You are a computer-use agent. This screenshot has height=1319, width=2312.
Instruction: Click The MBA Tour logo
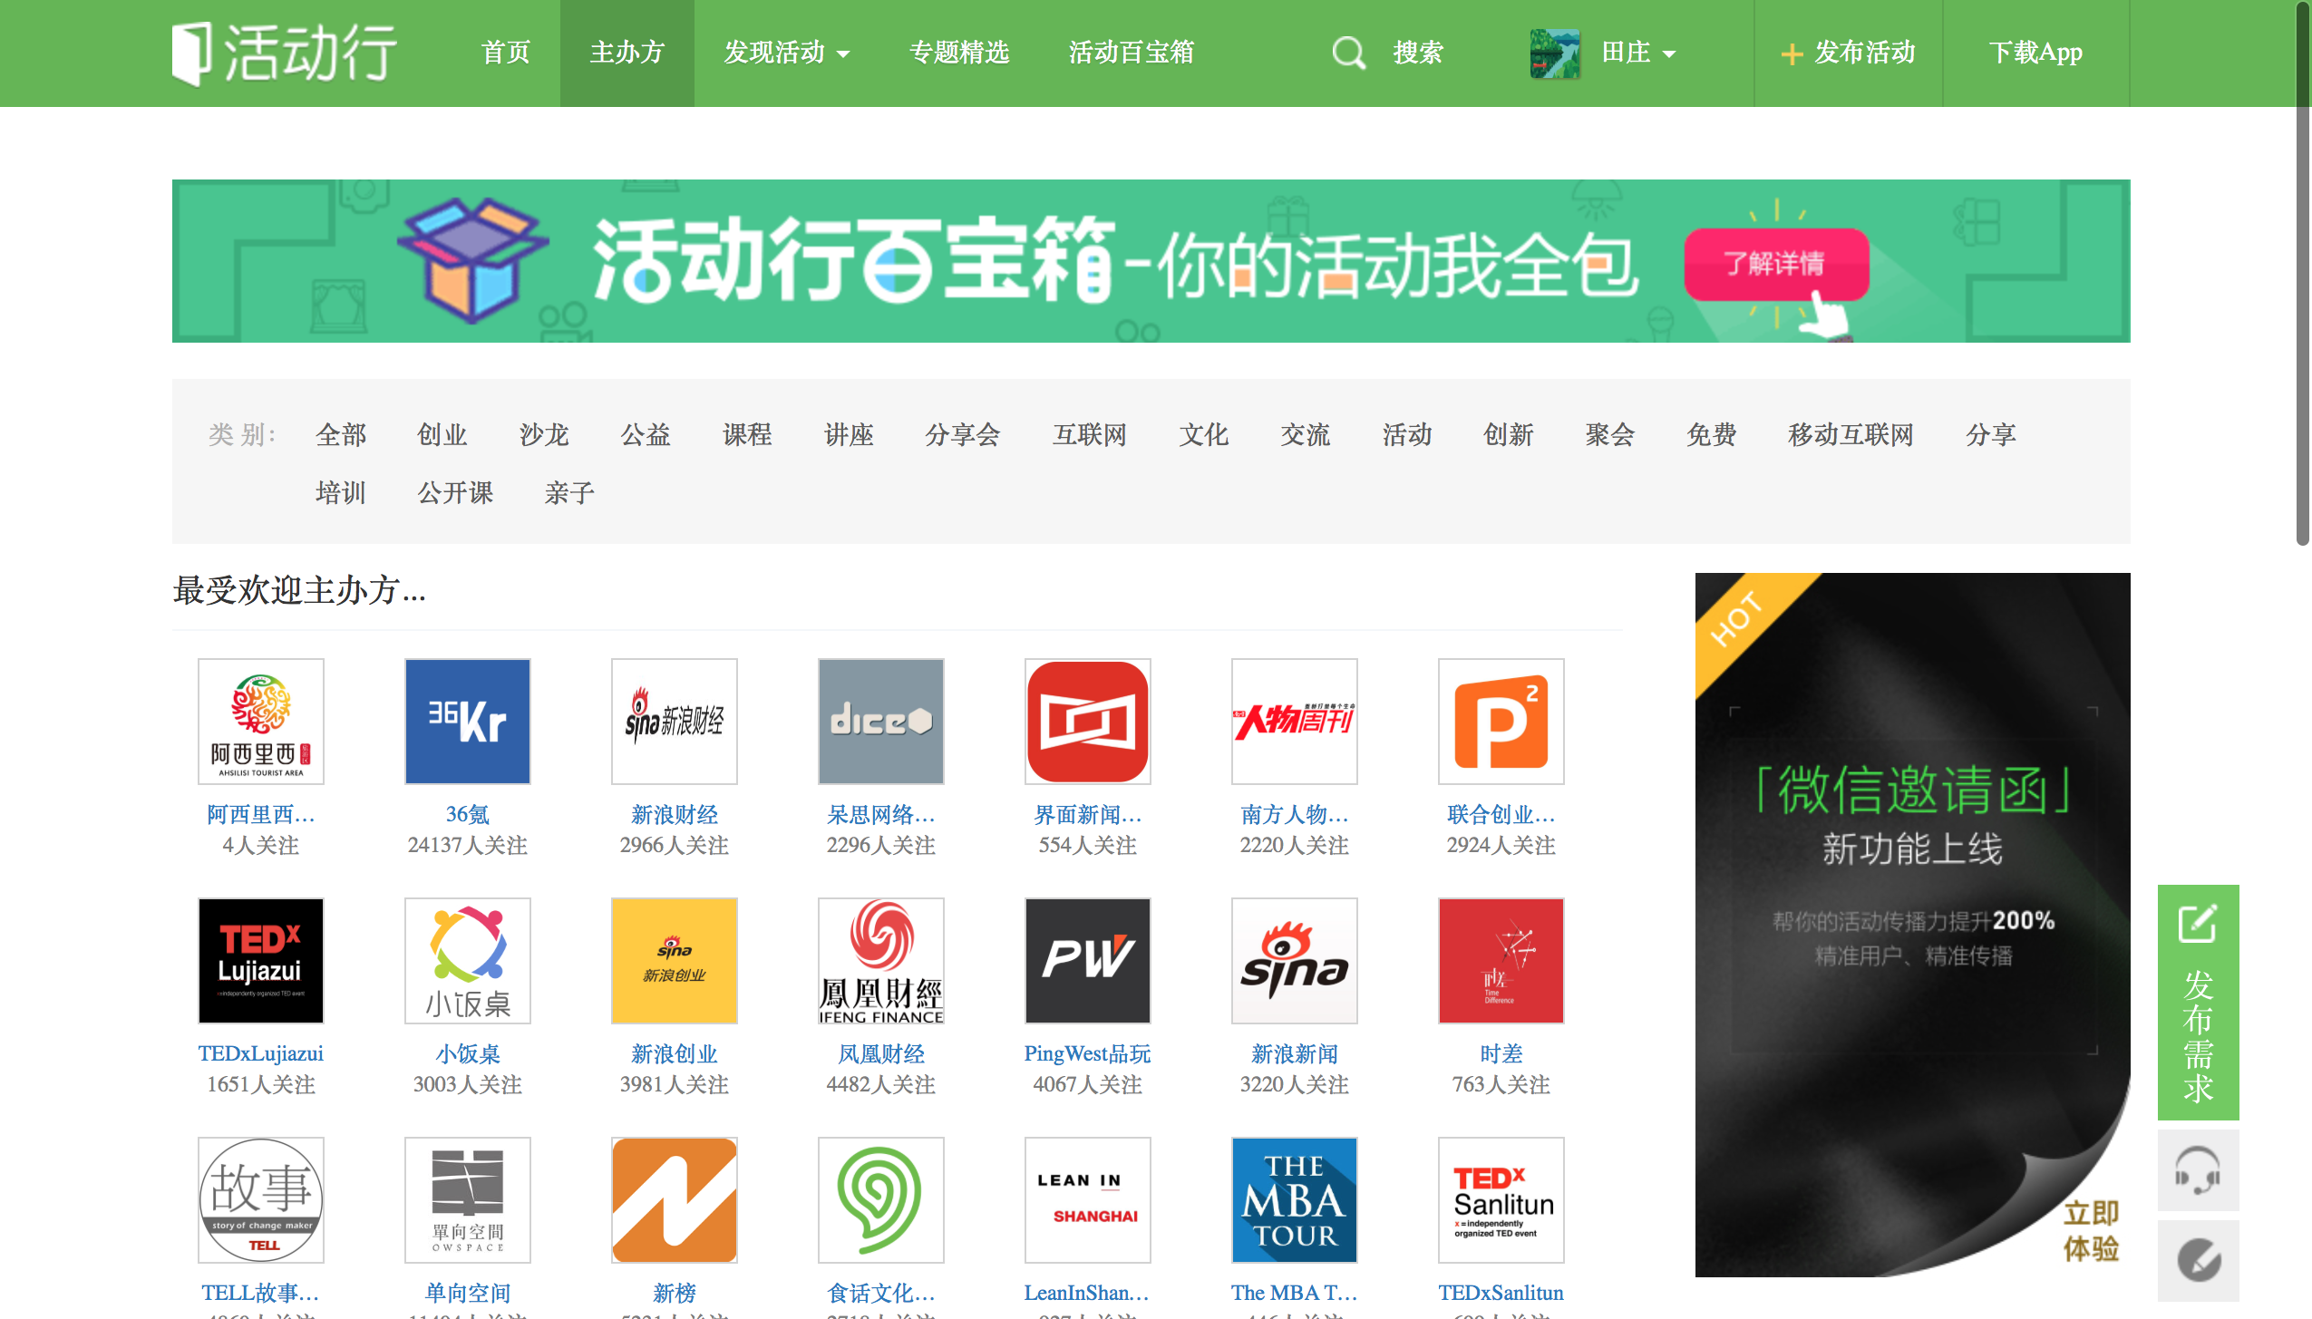[1295, 1200]
